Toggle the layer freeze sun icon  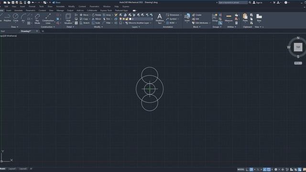tap(124, 19)
